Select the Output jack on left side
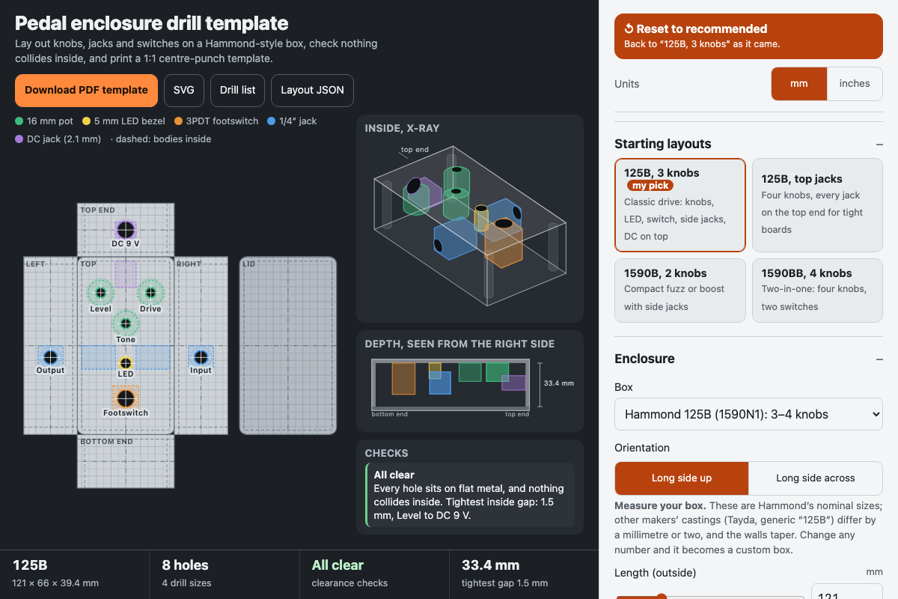The image size is (898, 599). coord(50,357)
